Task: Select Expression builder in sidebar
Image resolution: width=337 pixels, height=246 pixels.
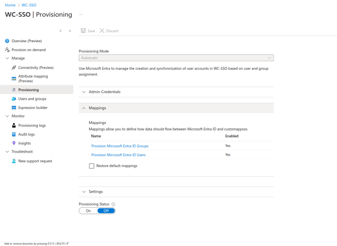Action: 33,107
